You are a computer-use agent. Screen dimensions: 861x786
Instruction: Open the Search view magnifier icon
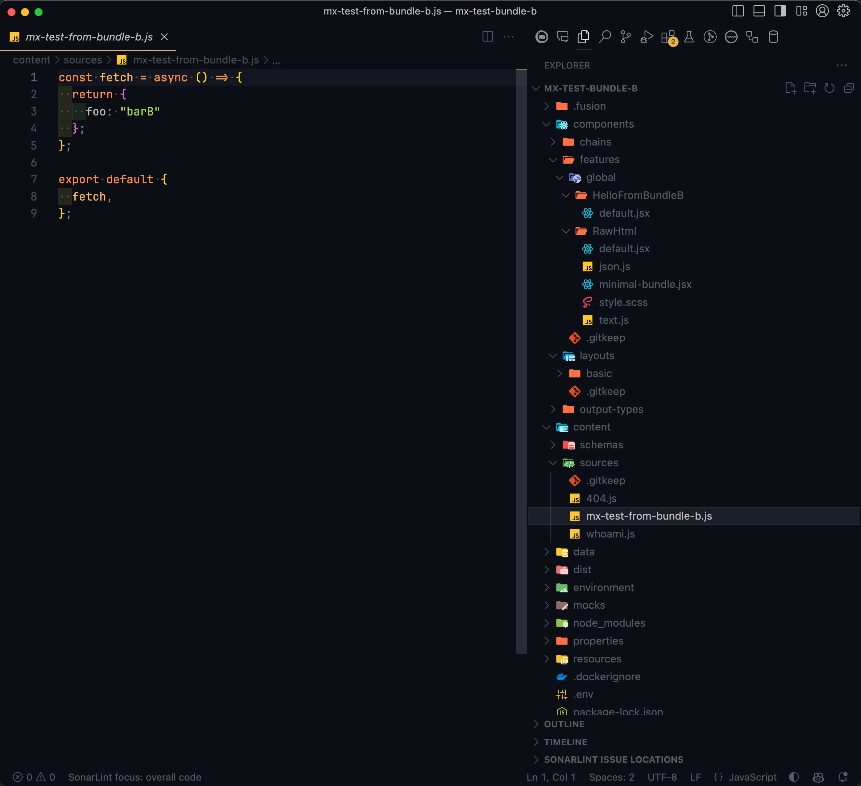pos(605,37)
